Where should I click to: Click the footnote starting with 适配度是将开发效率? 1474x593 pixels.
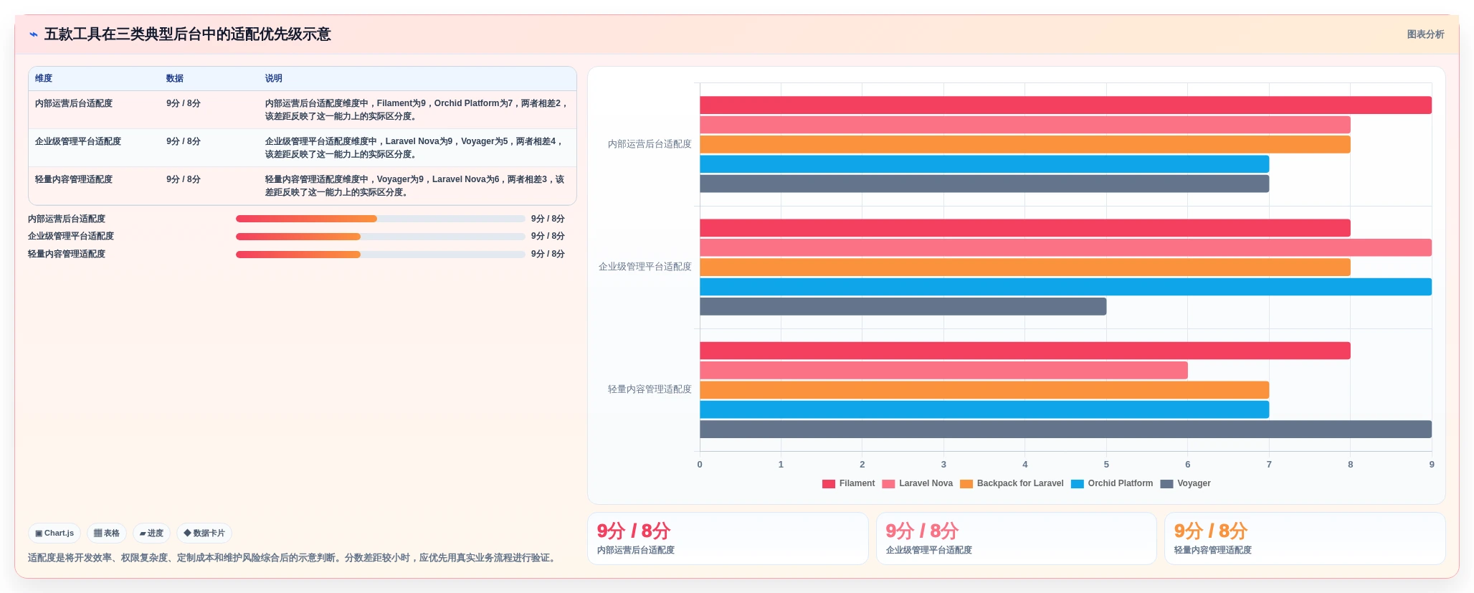coord(294,558)
